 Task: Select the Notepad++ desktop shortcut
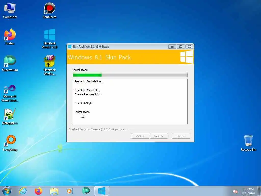point(10,116)
